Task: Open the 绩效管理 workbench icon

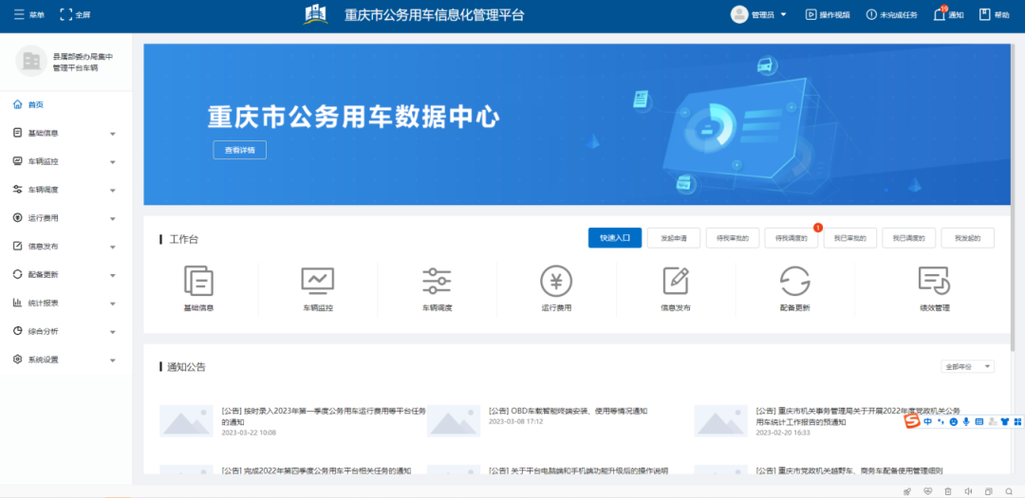Action: [x=934, y=281]
